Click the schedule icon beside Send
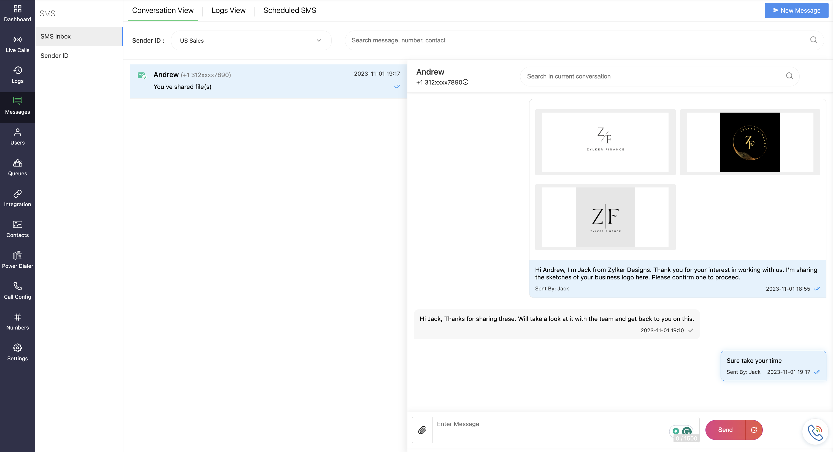This screenshot has width=833, height=452. (x=754, y=430)
